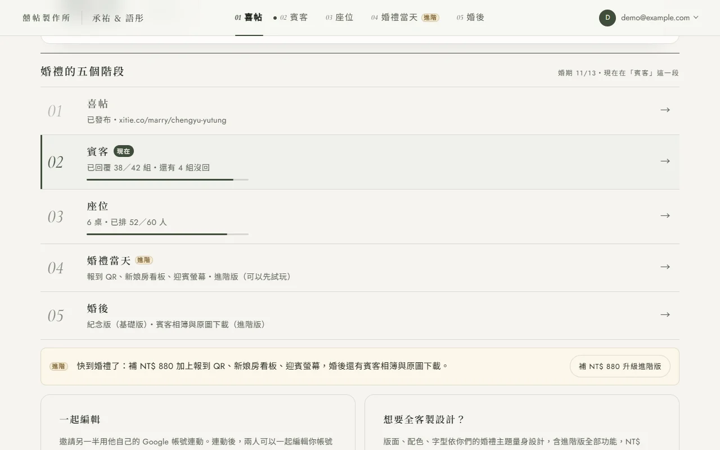Click the 賓客 reply progress bar
Image resolution: width=720 pixels, height=450 pixels.
[x=168, y=179]
